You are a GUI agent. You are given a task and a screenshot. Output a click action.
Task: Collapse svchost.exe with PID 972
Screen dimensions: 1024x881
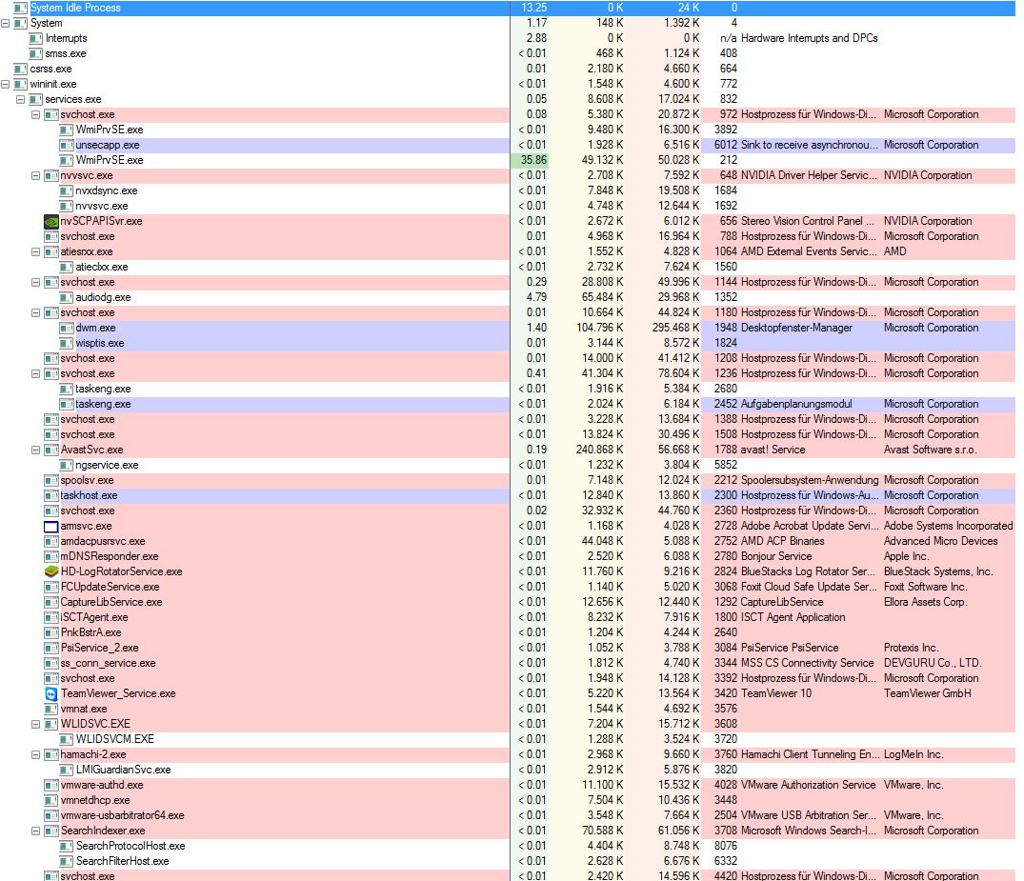pyautogui.click(x=36, y=114)
